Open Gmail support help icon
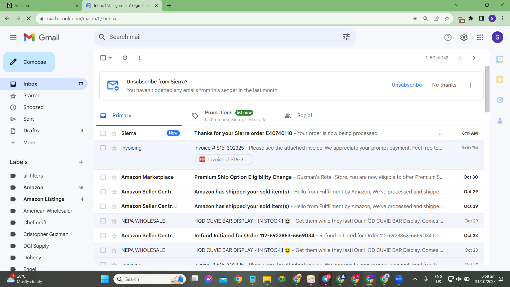510x287 pixels. (448, 37)
